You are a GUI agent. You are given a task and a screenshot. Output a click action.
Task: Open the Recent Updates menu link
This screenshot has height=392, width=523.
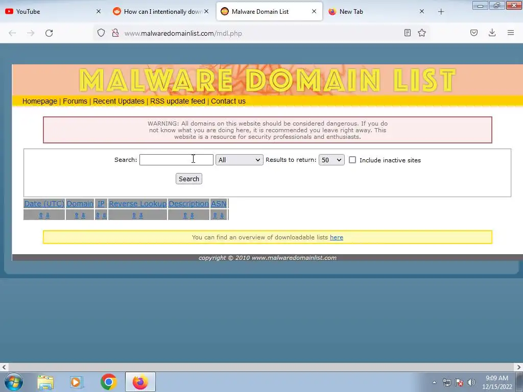(118, 102)
